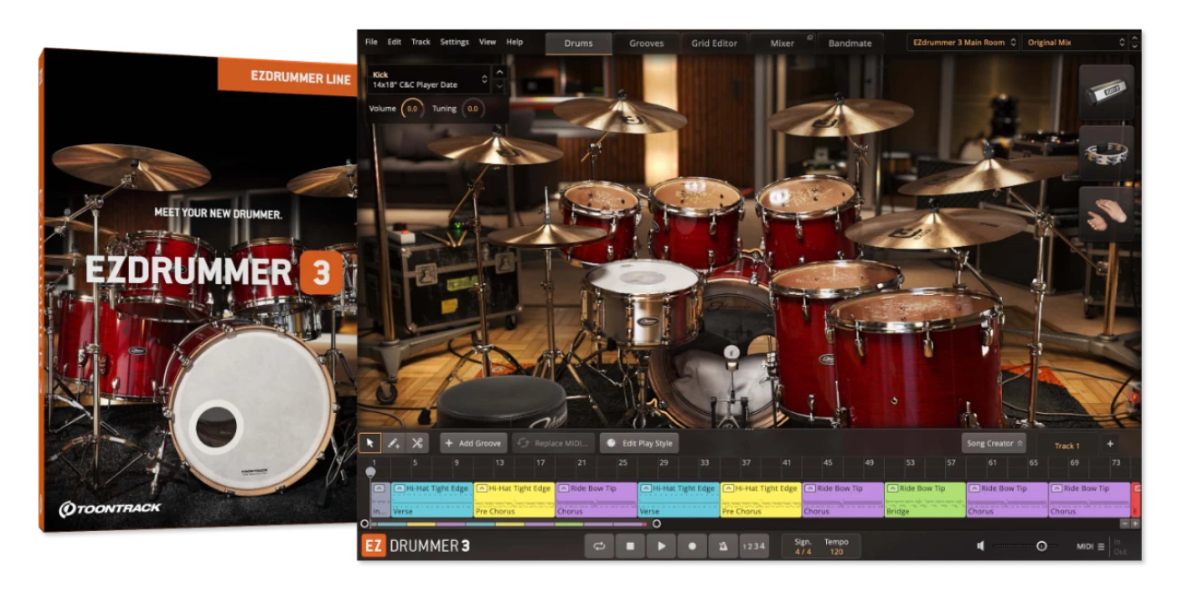Select the arrow pointer tool

coord(369,443)
